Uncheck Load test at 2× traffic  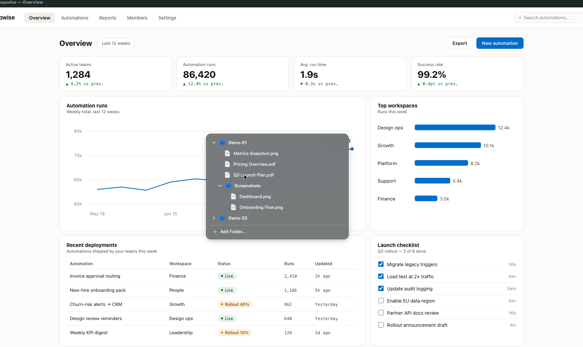[381, 276]
